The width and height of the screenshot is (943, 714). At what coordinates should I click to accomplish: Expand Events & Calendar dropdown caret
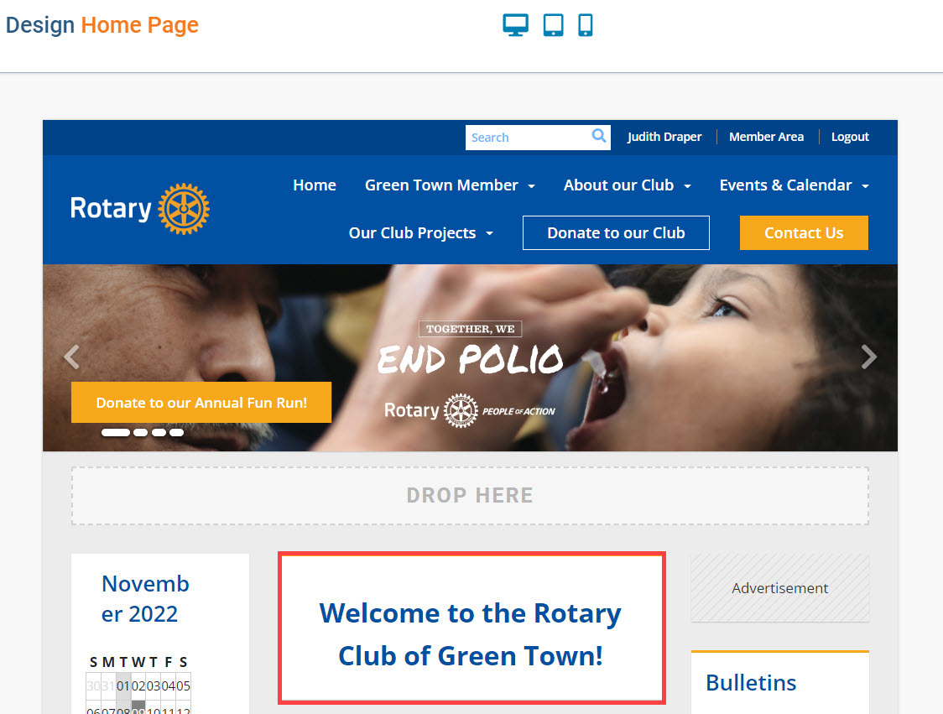click(x=866, y=186)
